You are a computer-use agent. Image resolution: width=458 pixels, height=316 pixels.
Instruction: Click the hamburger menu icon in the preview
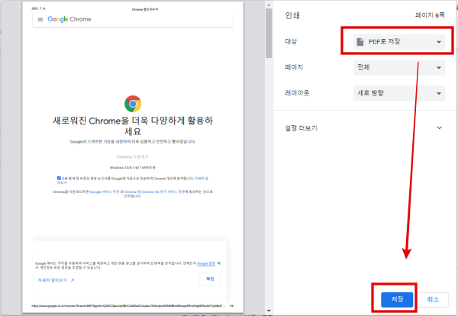(40, 20)
